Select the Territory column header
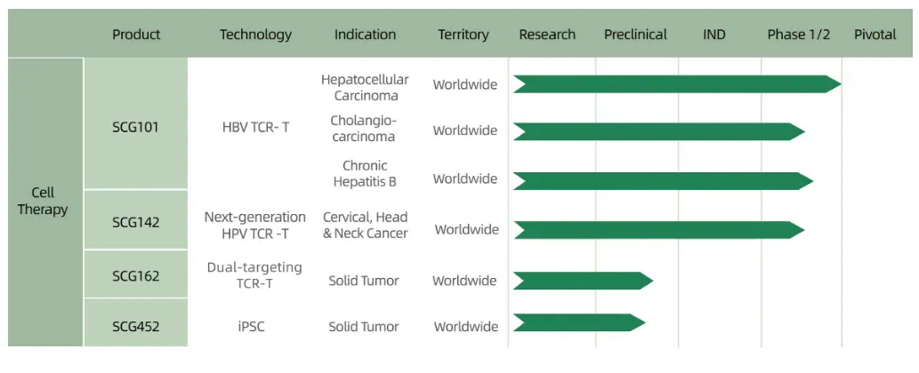Viewport: 919px width, 373px height. pos(464,35)
